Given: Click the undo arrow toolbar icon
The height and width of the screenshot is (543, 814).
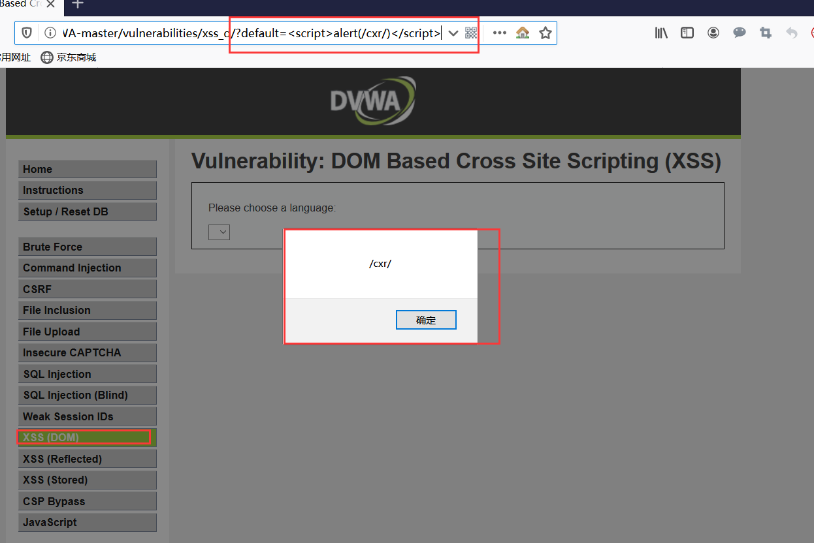Looking at the screenshot, I should [x=792, y=33].
